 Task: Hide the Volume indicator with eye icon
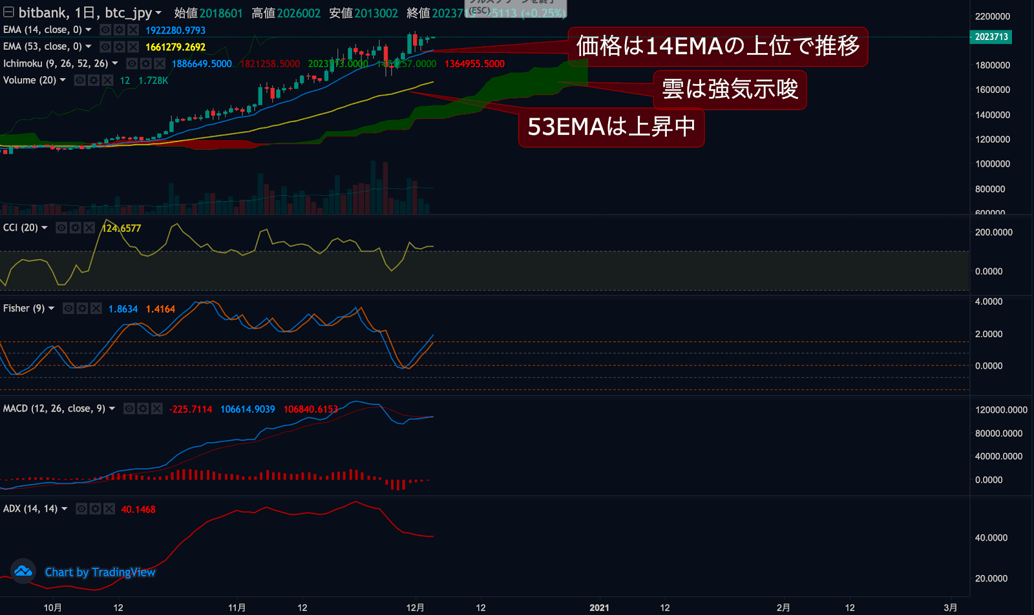[79, 80]
